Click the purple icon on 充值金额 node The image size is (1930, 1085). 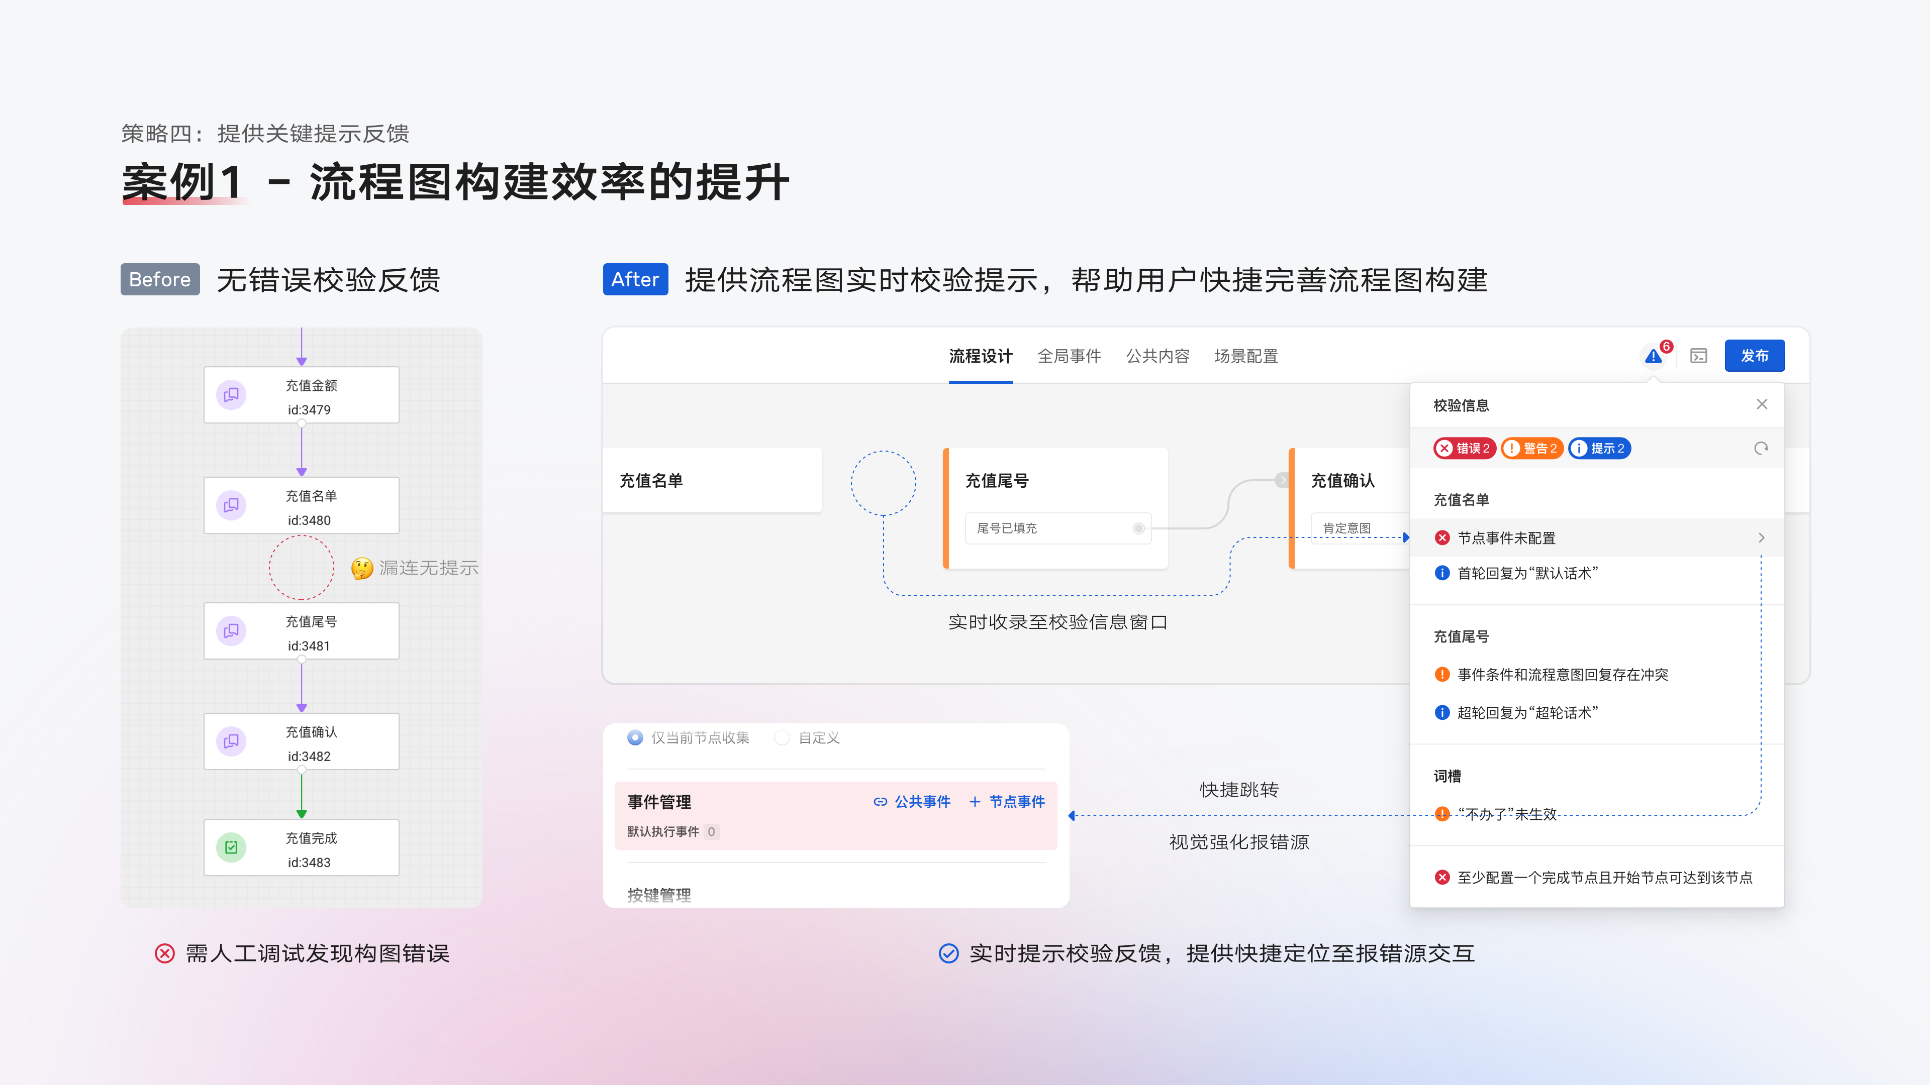coord(231,395)
